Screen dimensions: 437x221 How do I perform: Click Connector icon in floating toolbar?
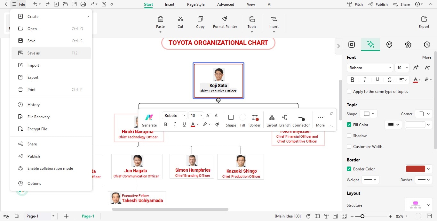pos(301,118)
